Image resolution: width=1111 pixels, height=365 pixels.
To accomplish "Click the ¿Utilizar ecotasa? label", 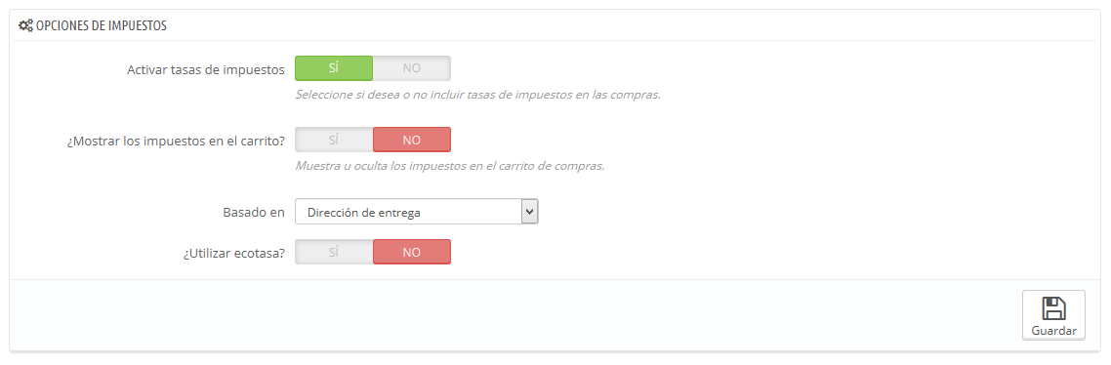I will [234, 253].
